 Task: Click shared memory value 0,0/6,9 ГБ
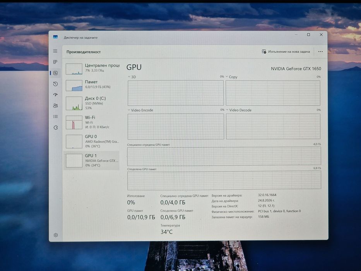[173, 217]
